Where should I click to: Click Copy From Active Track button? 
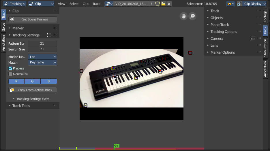click(x=33, y=90)
